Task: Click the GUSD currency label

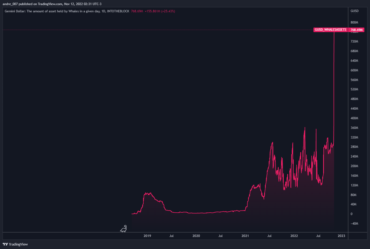Action: click(x=354, y=11)
